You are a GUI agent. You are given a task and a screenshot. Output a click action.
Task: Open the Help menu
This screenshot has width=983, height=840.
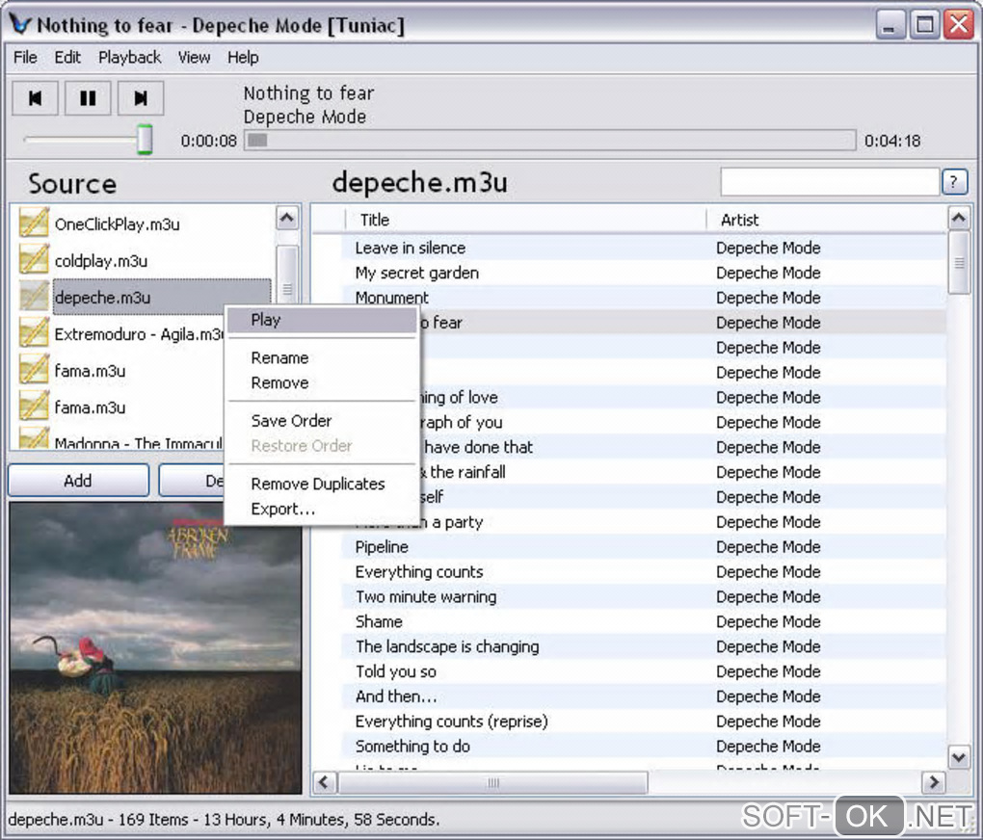pos(243,58)
